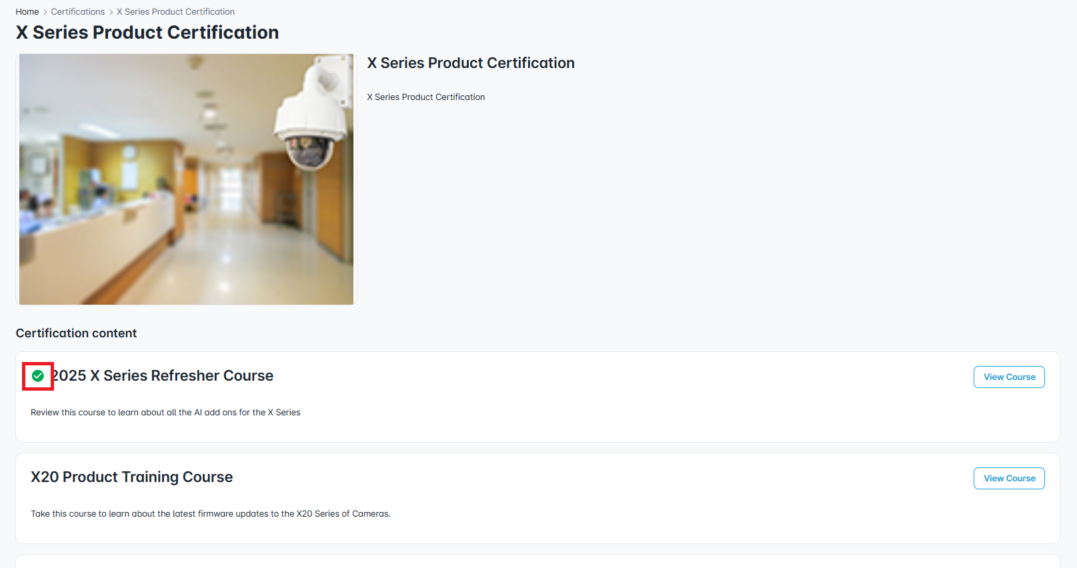Click the 2025 X Series Refresher Course title
Screen dimensions: 1077x568
pyautogui.click(x=163, y=376)
